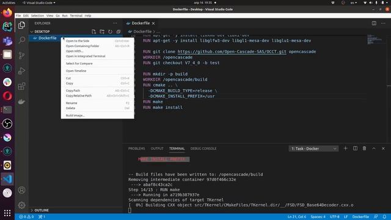Click the New Folder icon in Explorer
391x220 pixels.
click(x=102, y=32)
